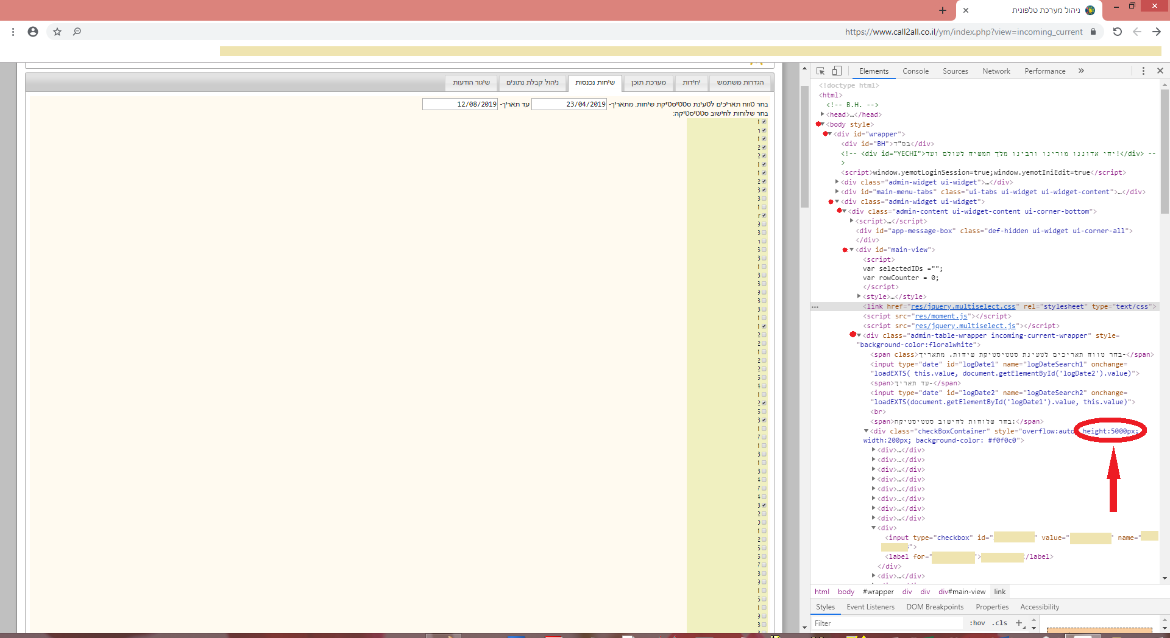Click the end date field 12/08/2019
This screenshot has height=638, width=1170.
coord(460,104)
